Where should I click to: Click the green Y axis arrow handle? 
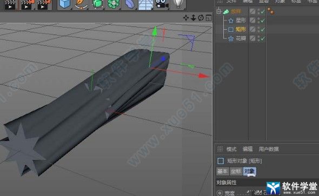pos(155,31)
